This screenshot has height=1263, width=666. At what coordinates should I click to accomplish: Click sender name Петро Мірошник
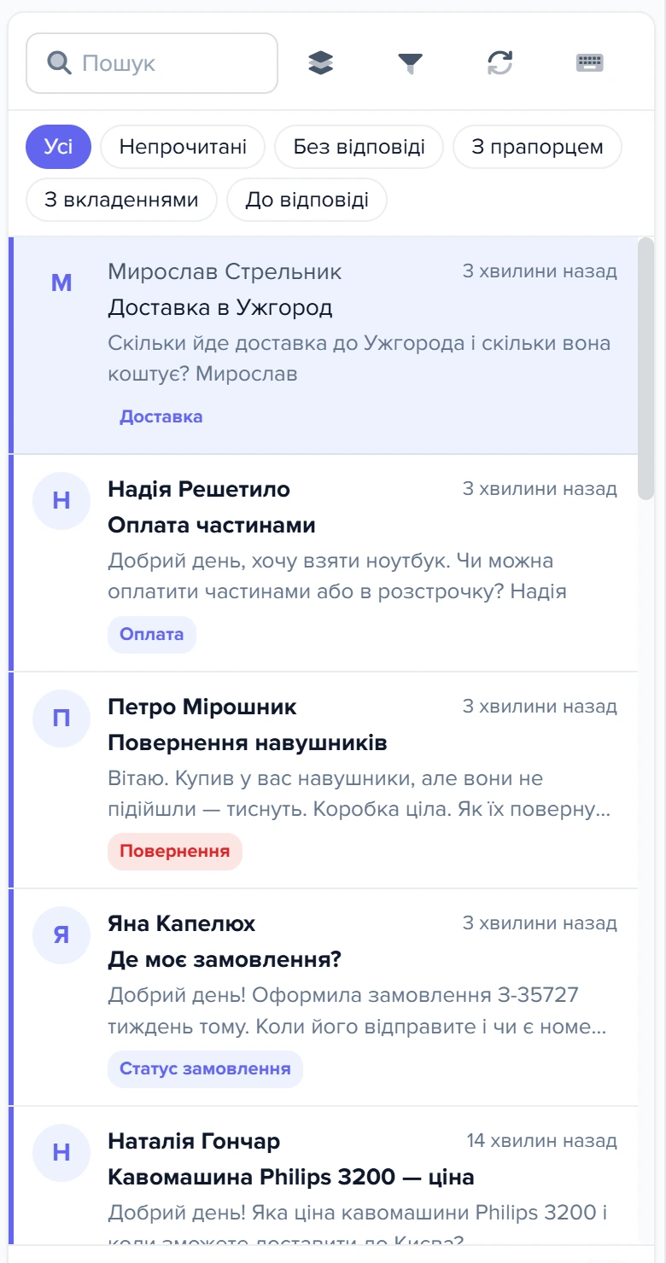(x=202, y=707)
